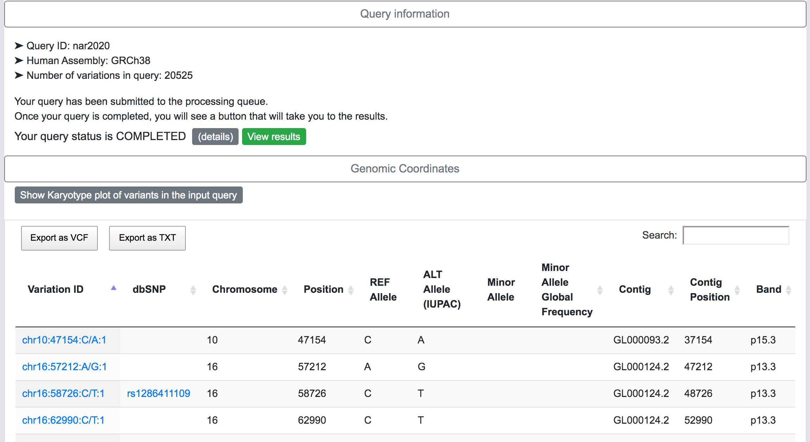
Task: Export table as TXT
Action: [x=147, y=238]
